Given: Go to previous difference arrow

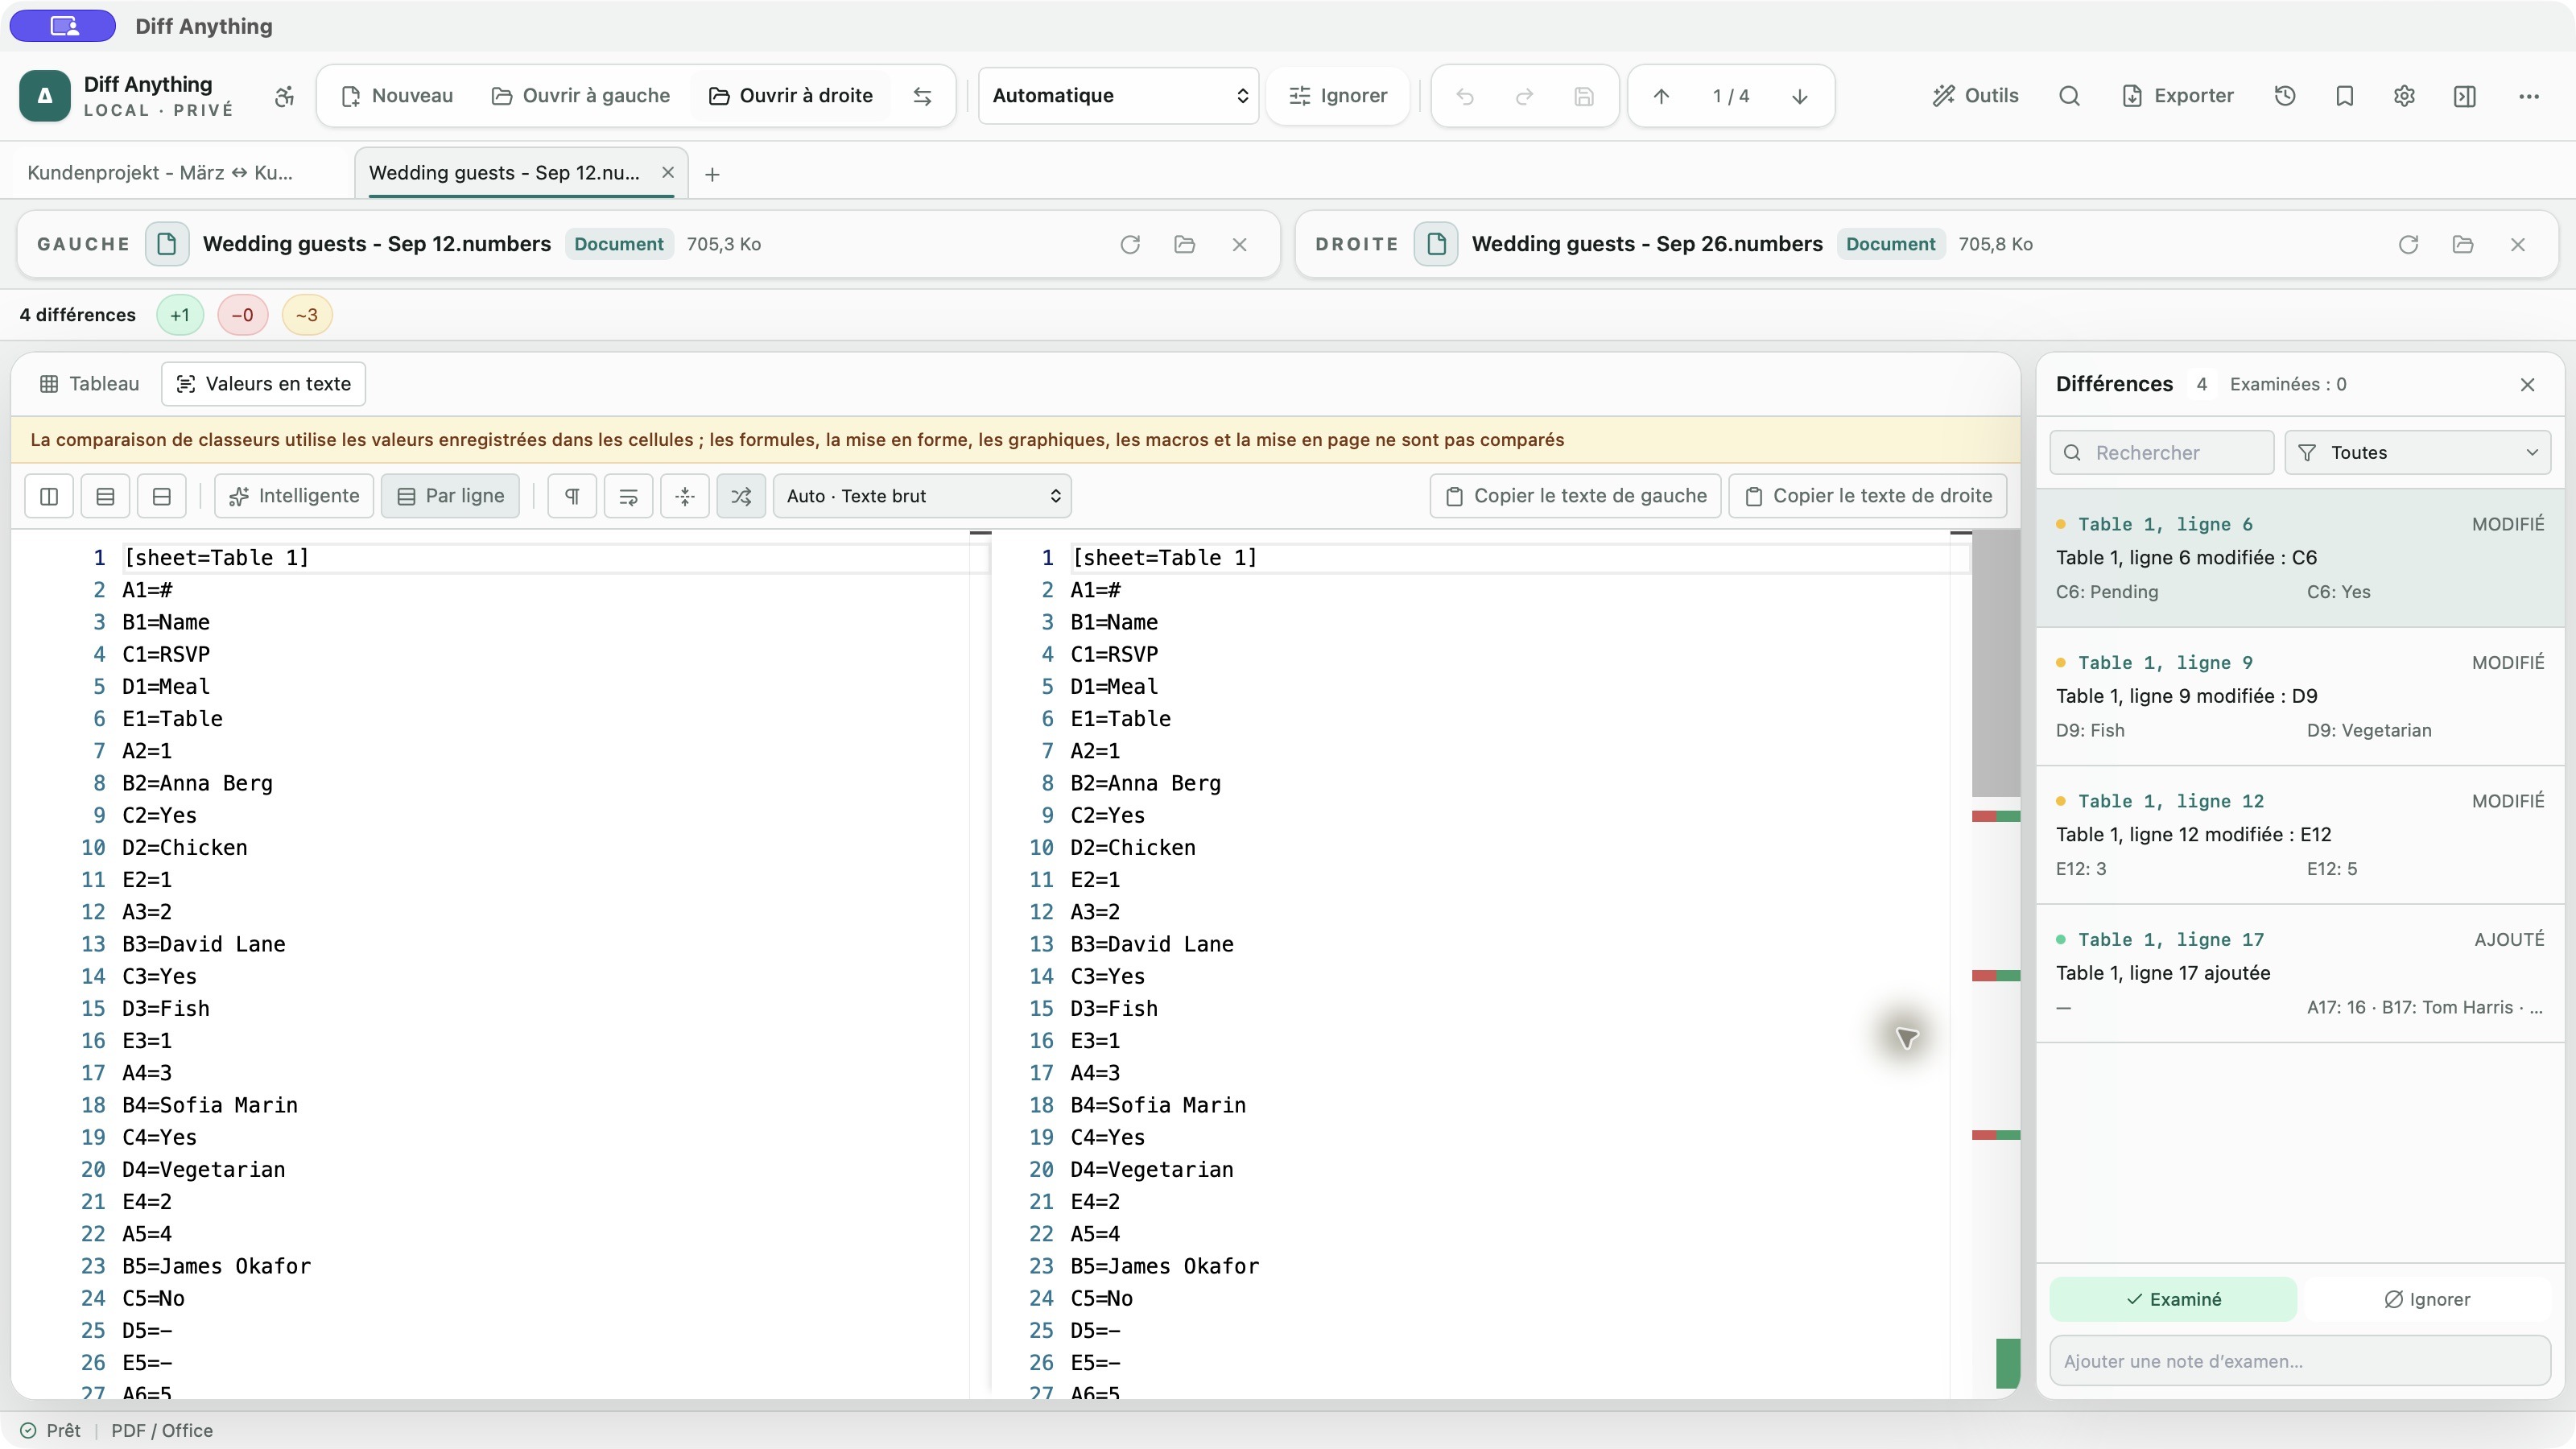Looking at the screenshot, I should pos(1661,96).
